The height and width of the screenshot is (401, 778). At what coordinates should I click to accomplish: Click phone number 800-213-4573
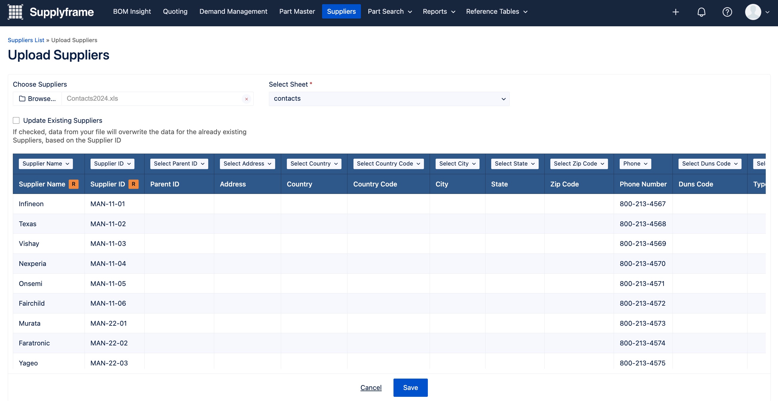tap(643, 323)
